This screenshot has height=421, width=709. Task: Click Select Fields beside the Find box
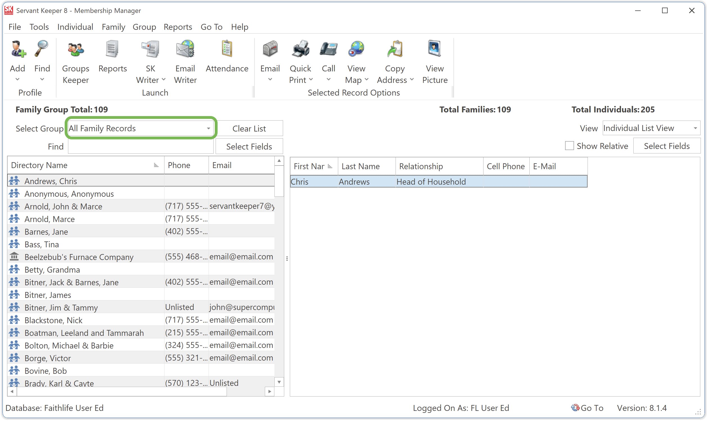coord(249,146)
